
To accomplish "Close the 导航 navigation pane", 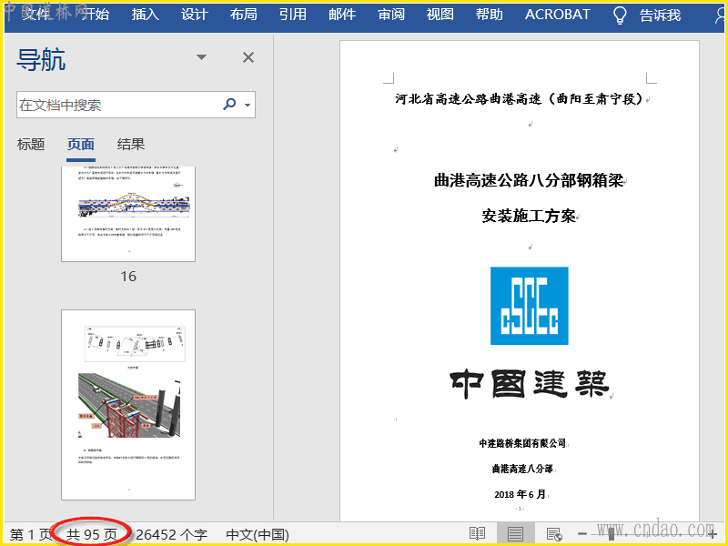I will pos(248,57).
